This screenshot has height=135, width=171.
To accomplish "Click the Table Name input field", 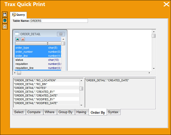I will pyautogui.click(x=59, y=21).
